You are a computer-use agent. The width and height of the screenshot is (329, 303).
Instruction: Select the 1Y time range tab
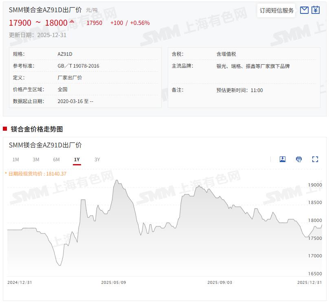tap(77, 160)
